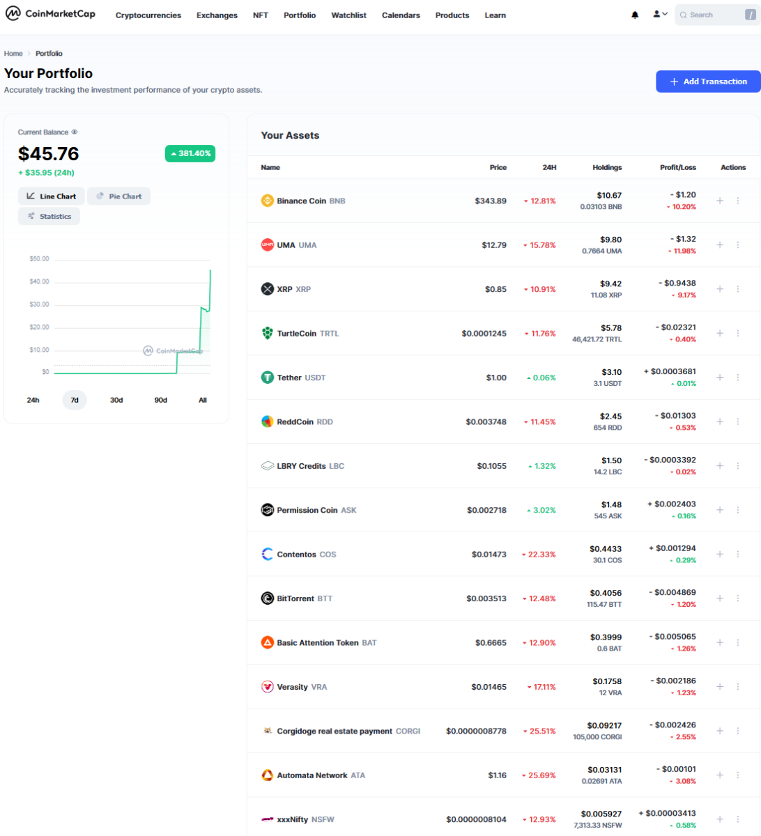Image resolution: width=761 pixels, height=836 pixels.
Task: Navigate Home via the breadcrumb link
Action: coord(13,53)
